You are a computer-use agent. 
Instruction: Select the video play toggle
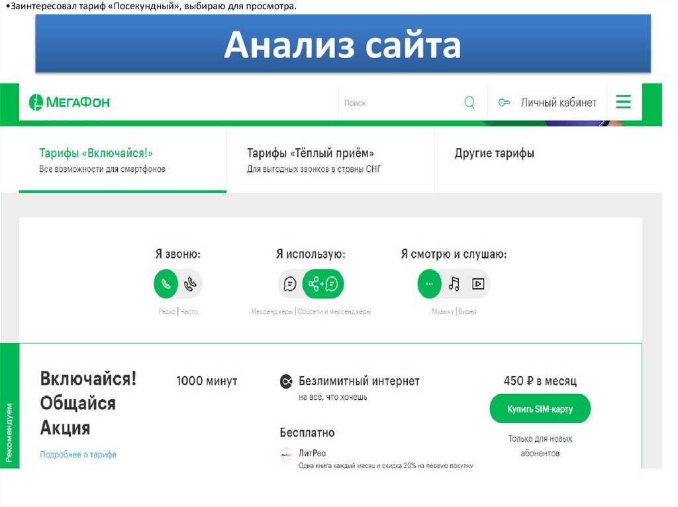478,284
